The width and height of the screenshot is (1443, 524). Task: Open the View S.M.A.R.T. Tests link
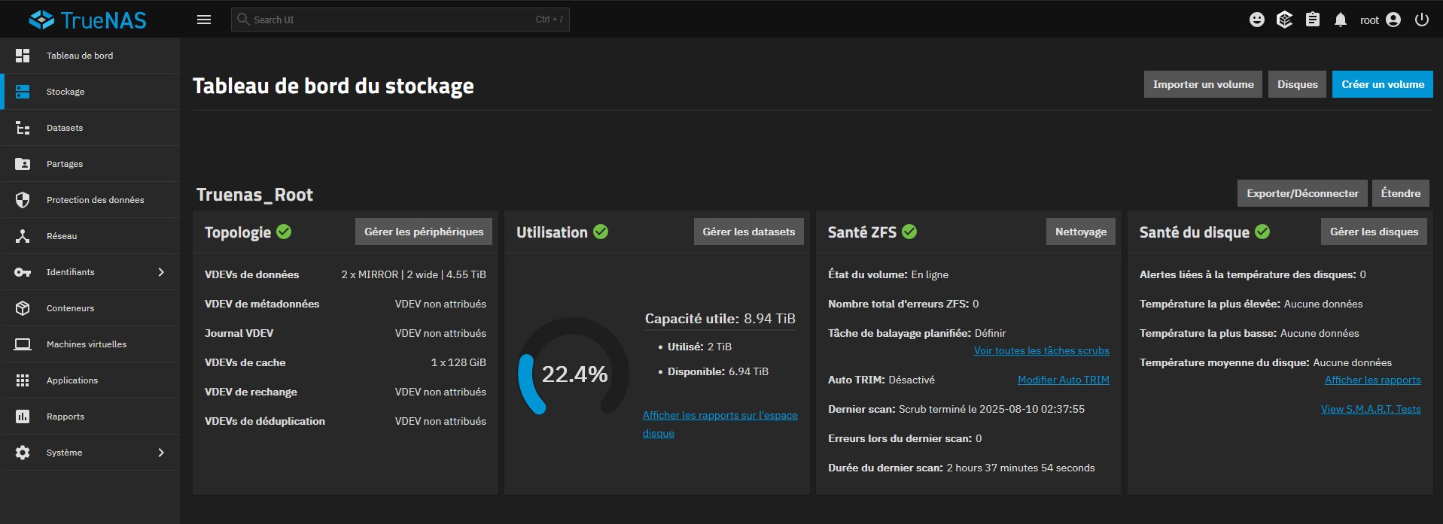click(1370, 409)
